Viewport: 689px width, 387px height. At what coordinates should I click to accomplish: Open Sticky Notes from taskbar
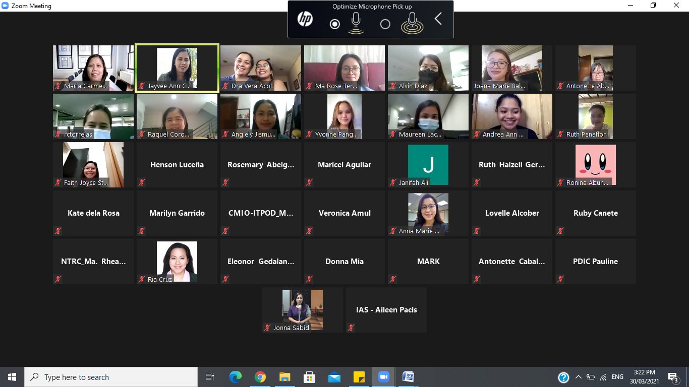359,377
